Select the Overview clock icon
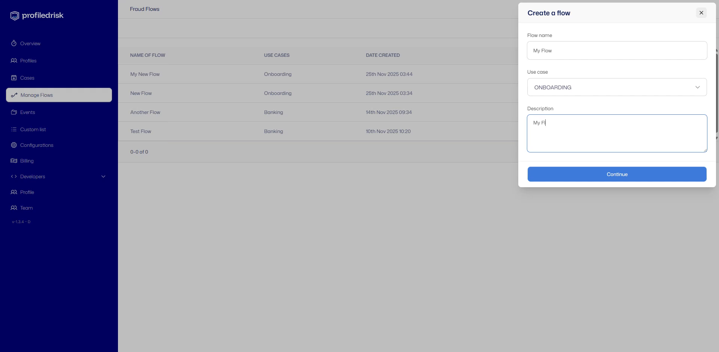719x352 pixels. point(13,43)
